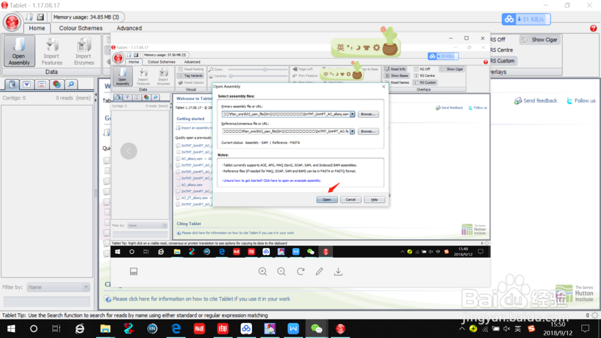Select the list-view panel tab icon in main window
This screenshot has width=601, height=338.
(x=42, y=84)
